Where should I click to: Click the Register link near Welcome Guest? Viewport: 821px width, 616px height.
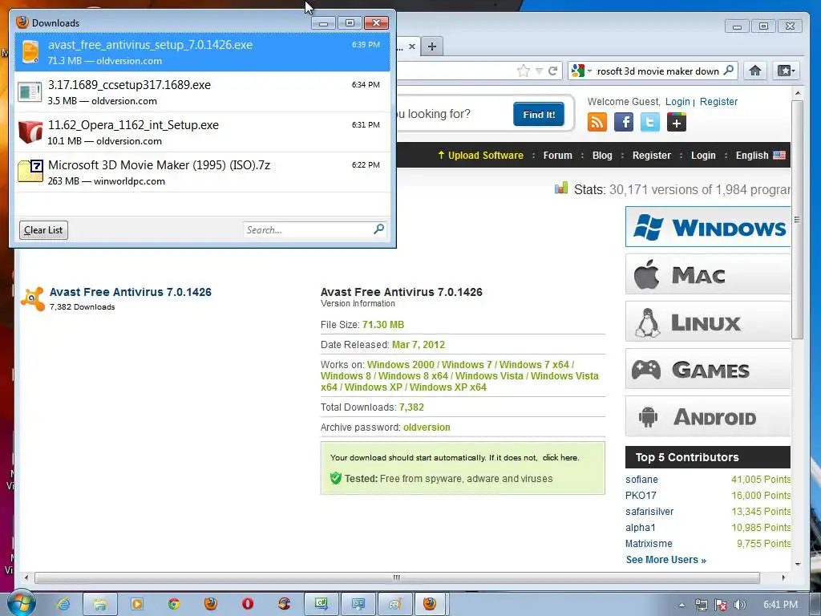click(718, 102)
